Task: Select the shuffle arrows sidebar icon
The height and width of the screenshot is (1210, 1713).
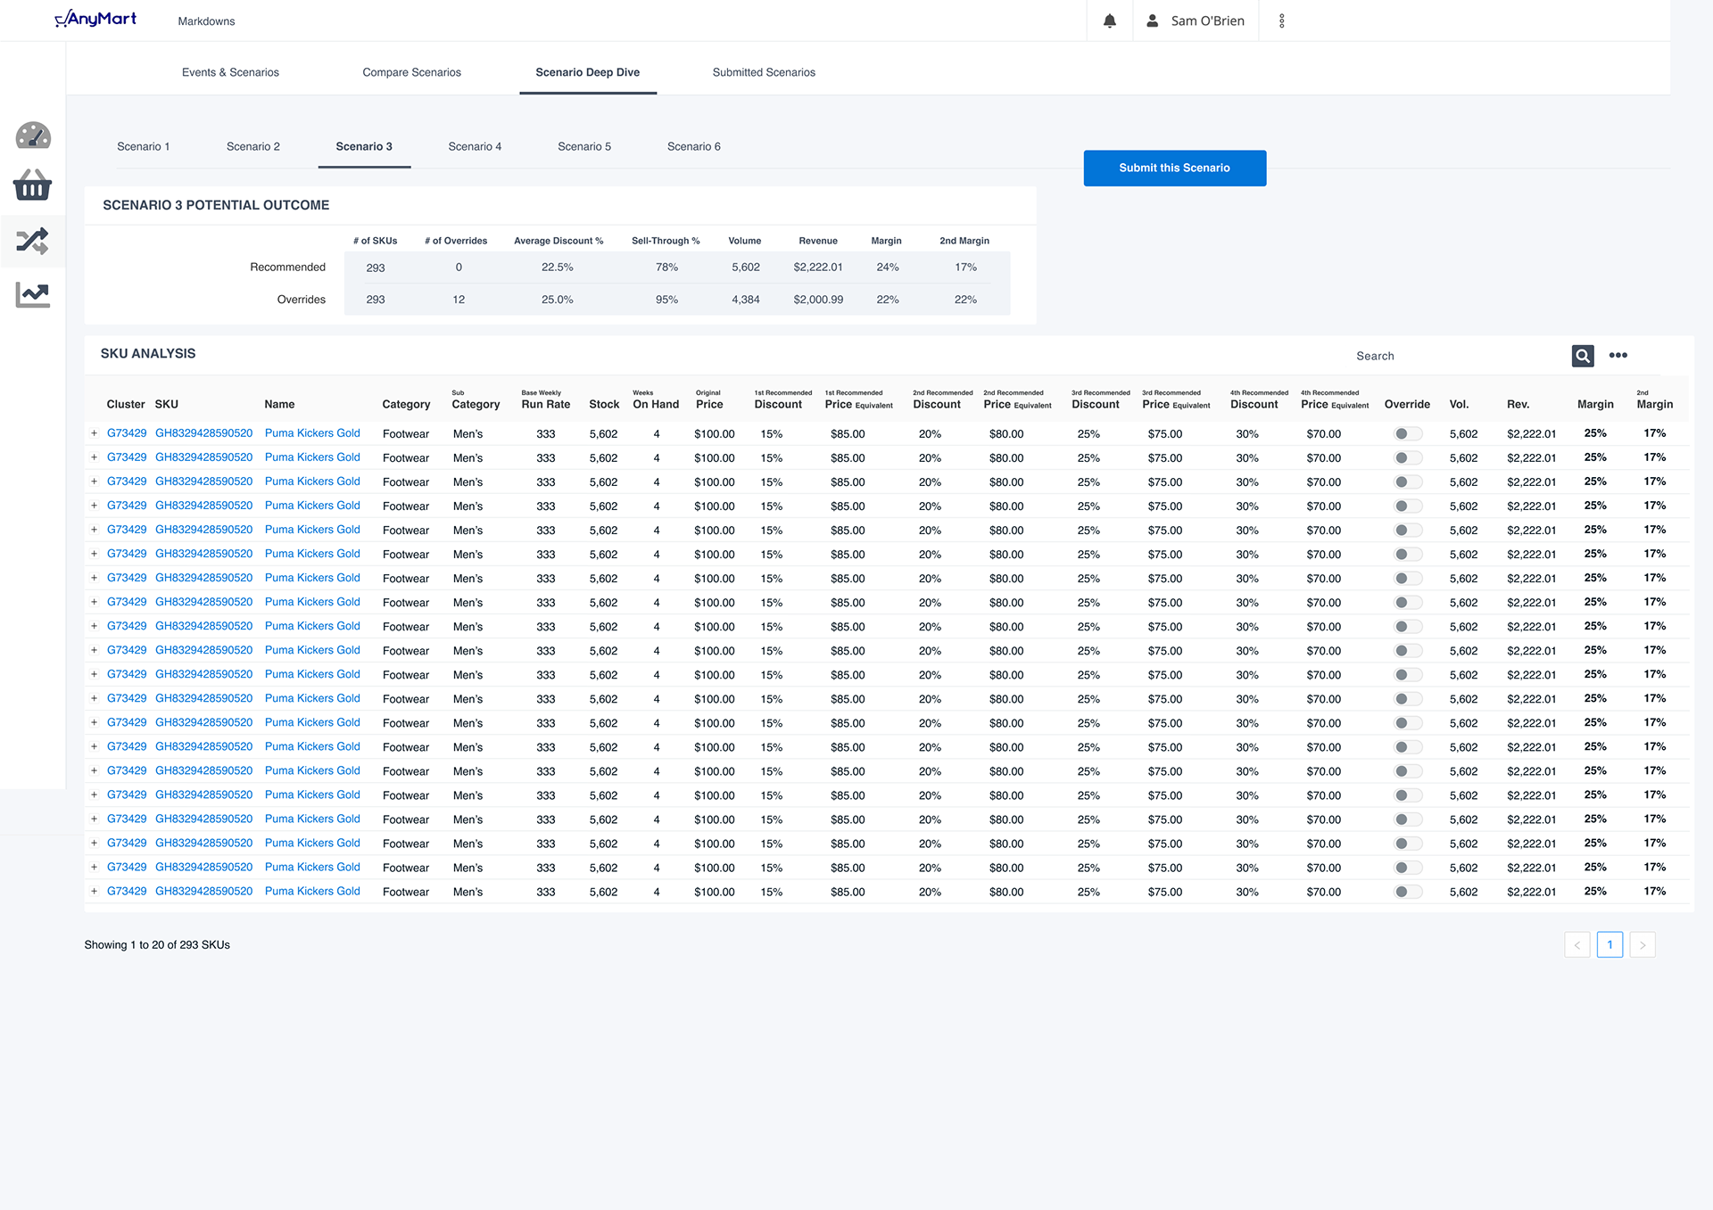Action: [x=33, y=241]
